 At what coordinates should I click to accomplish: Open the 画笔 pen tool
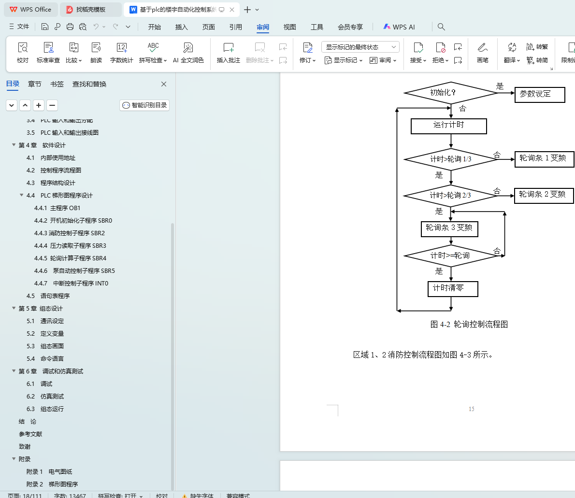click(483, 53)
